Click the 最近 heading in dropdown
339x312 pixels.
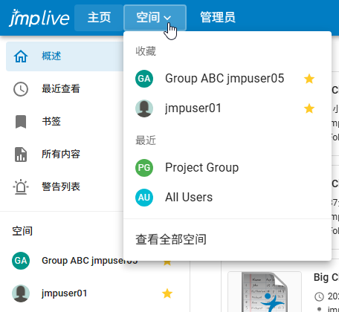click(x=146, y=140)
